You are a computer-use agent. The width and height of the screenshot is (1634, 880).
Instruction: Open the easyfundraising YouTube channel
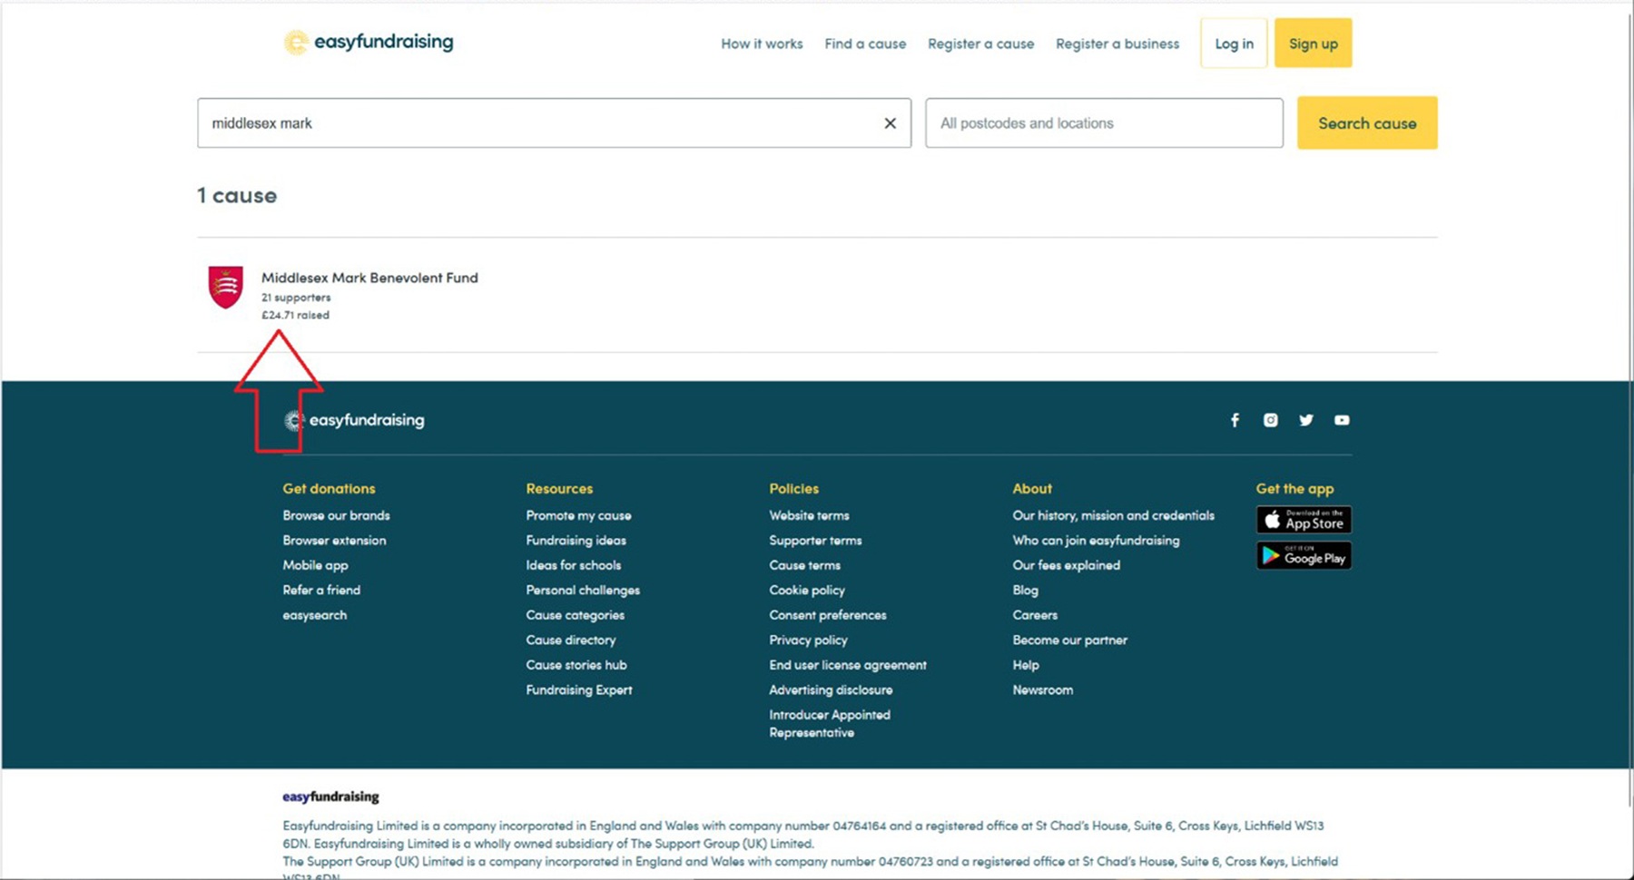click(x=1342, y=420)
